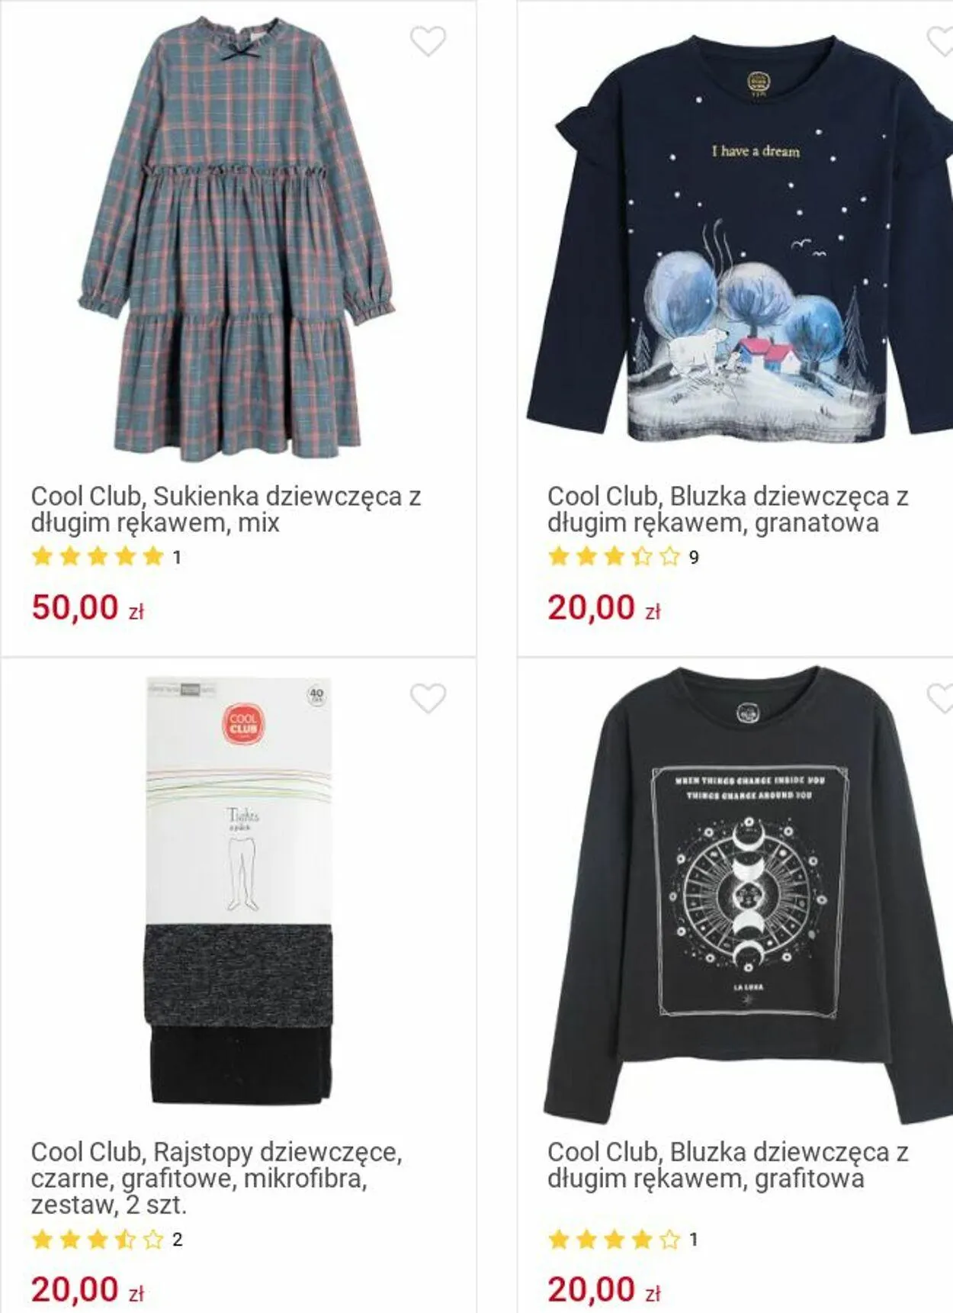This screenshot has height=1313, width=953.
Task: Open Cool Club tights package image
Action: pyautogui.click(x=239, y=890)
